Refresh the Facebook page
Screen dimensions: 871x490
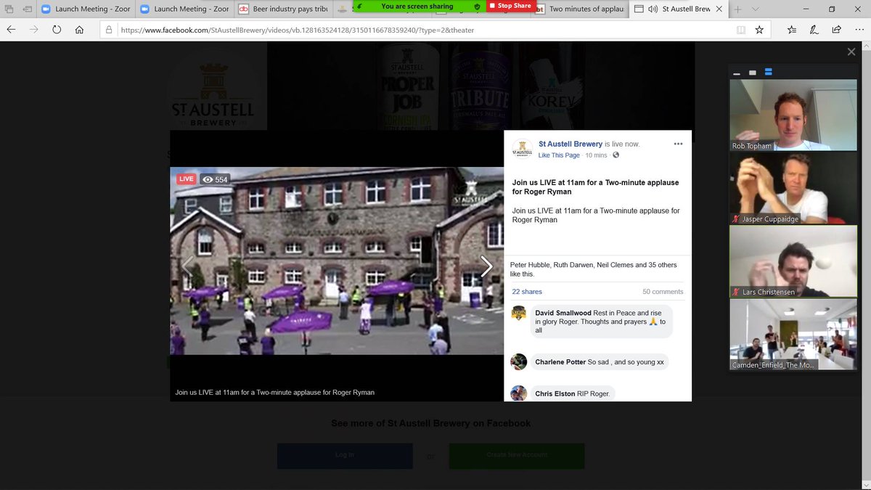click(x=57, y=30)
